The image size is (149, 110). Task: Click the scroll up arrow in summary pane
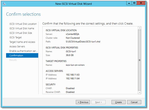(x=140, y=28)
